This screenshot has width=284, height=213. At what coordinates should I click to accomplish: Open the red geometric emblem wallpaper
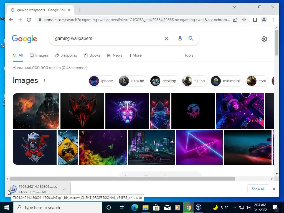click(82, 111)
